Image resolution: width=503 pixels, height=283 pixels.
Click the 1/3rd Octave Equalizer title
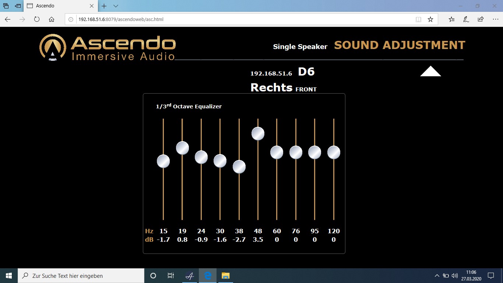click(x=189, y=106)
